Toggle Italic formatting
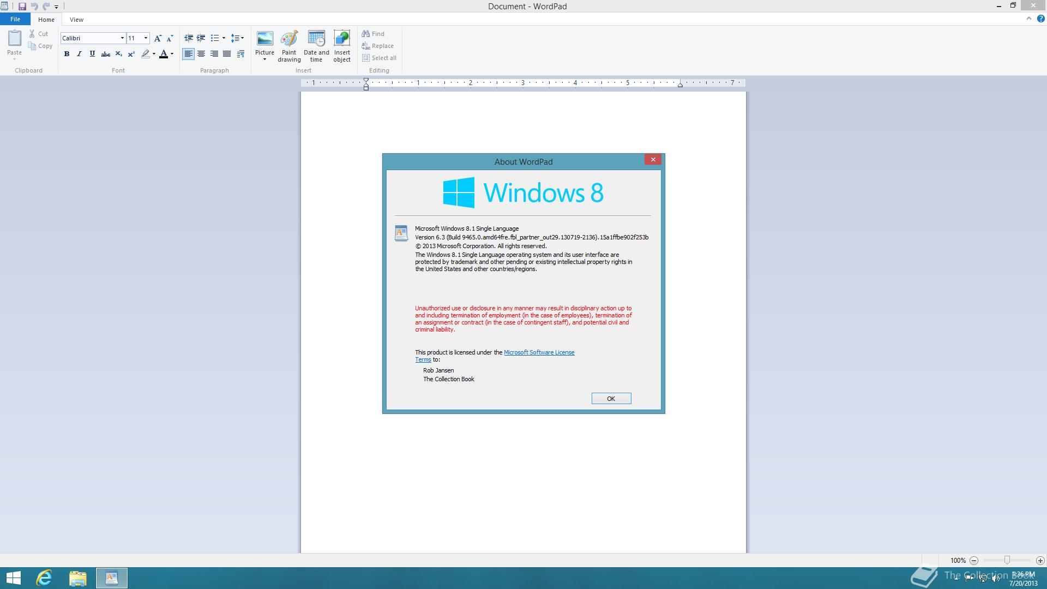The width and height of the screenshot is (1047, 589). click(x=79, y=54)
